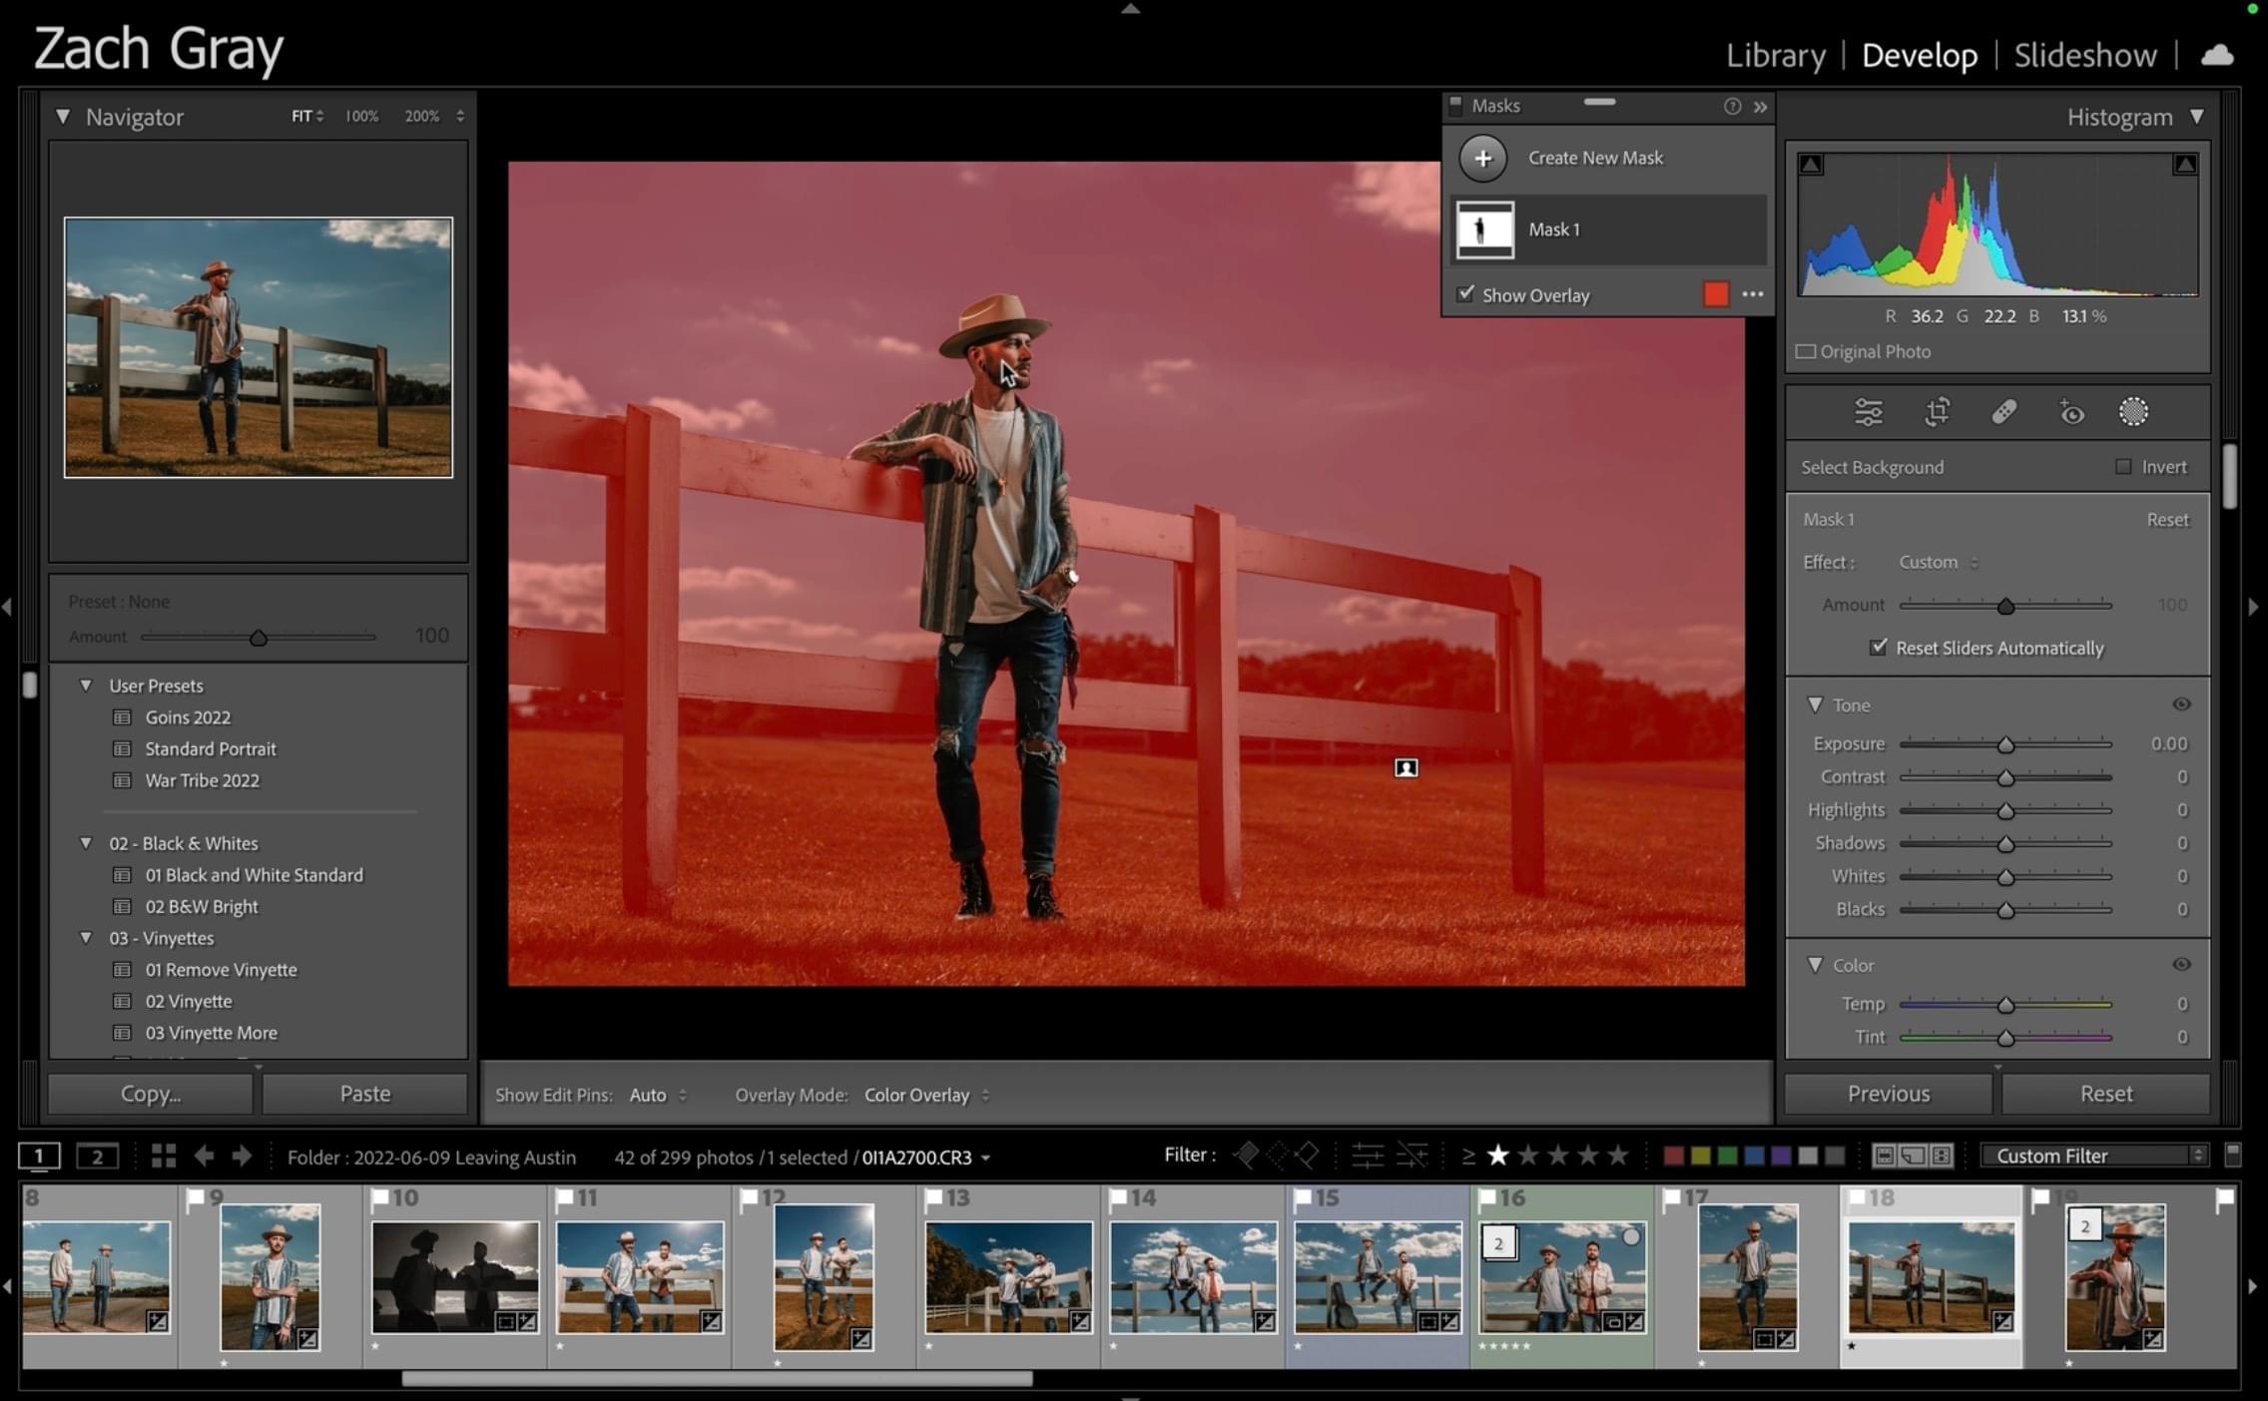Switch to the Library module

(x=1775, y=55)
